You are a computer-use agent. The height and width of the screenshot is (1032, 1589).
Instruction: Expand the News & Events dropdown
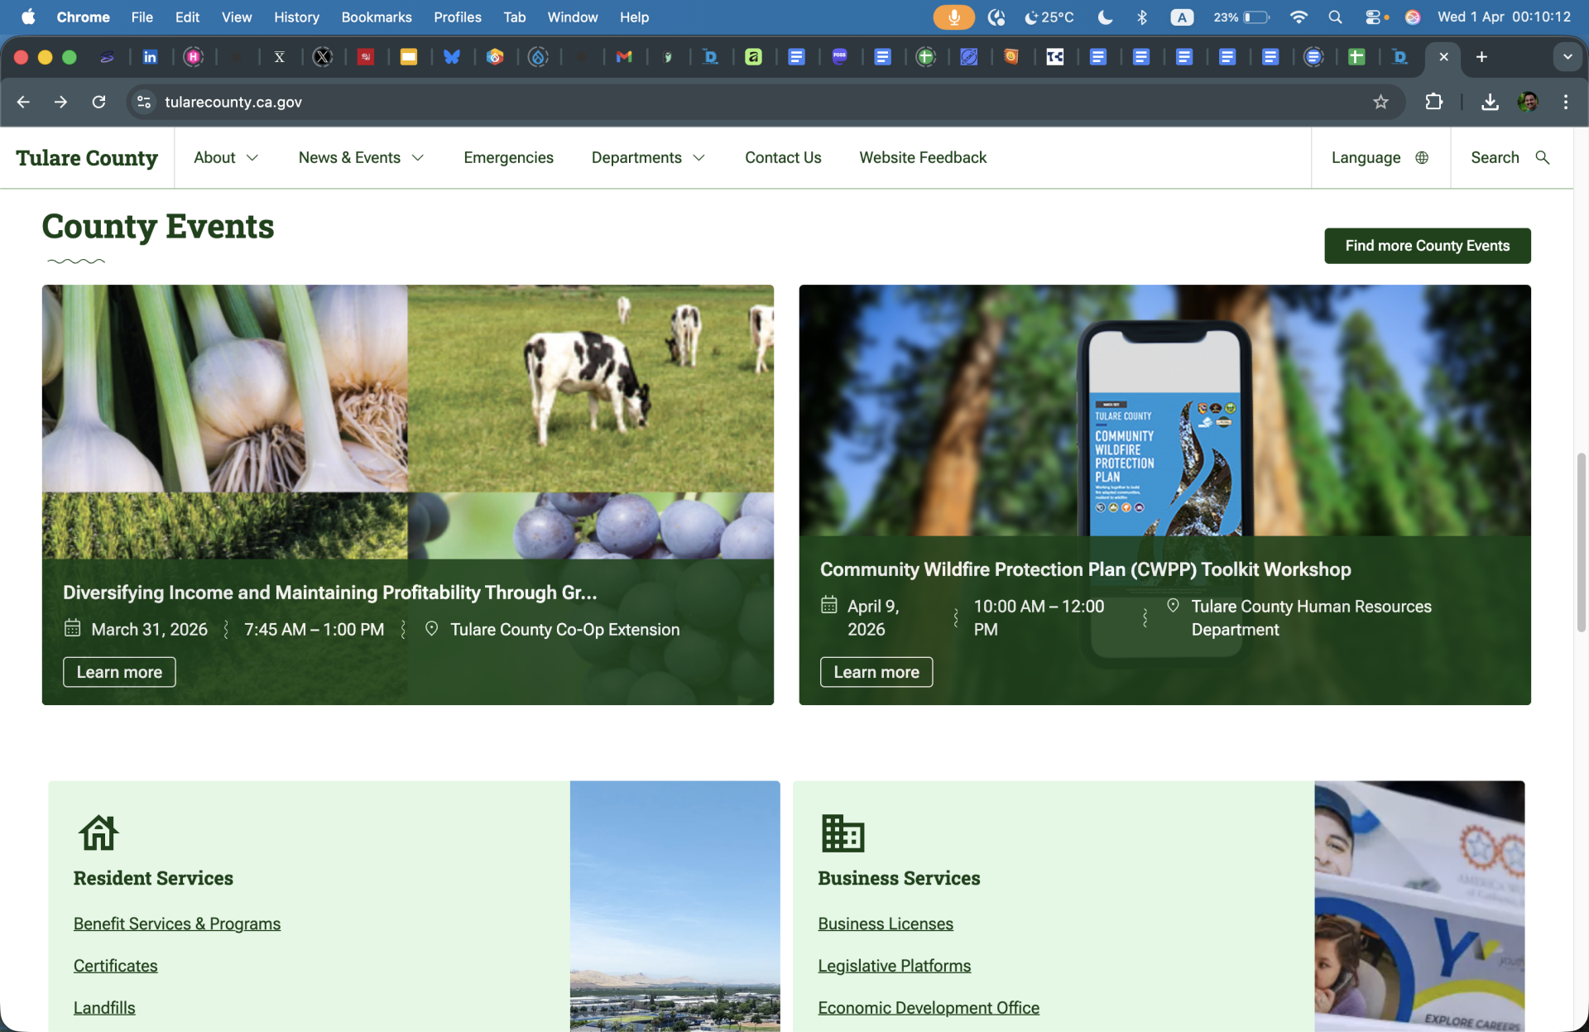(362, 158)
